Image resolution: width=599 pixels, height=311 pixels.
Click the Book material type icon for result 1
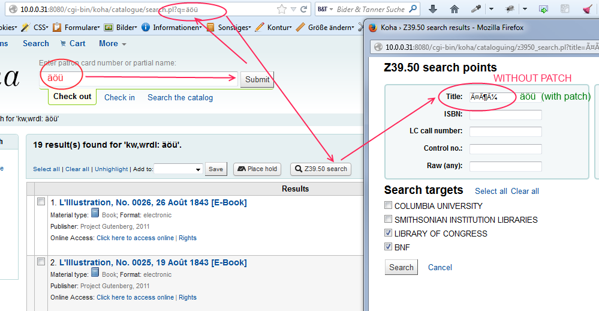pos(95,214)
